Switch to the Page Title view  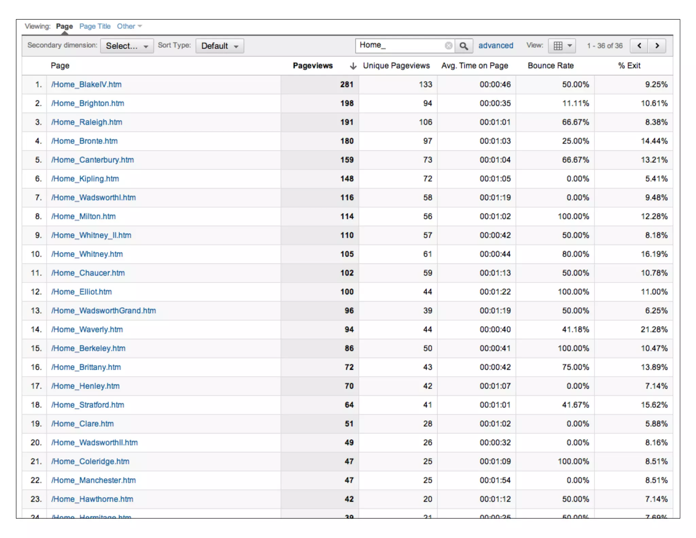pos(95,26)
